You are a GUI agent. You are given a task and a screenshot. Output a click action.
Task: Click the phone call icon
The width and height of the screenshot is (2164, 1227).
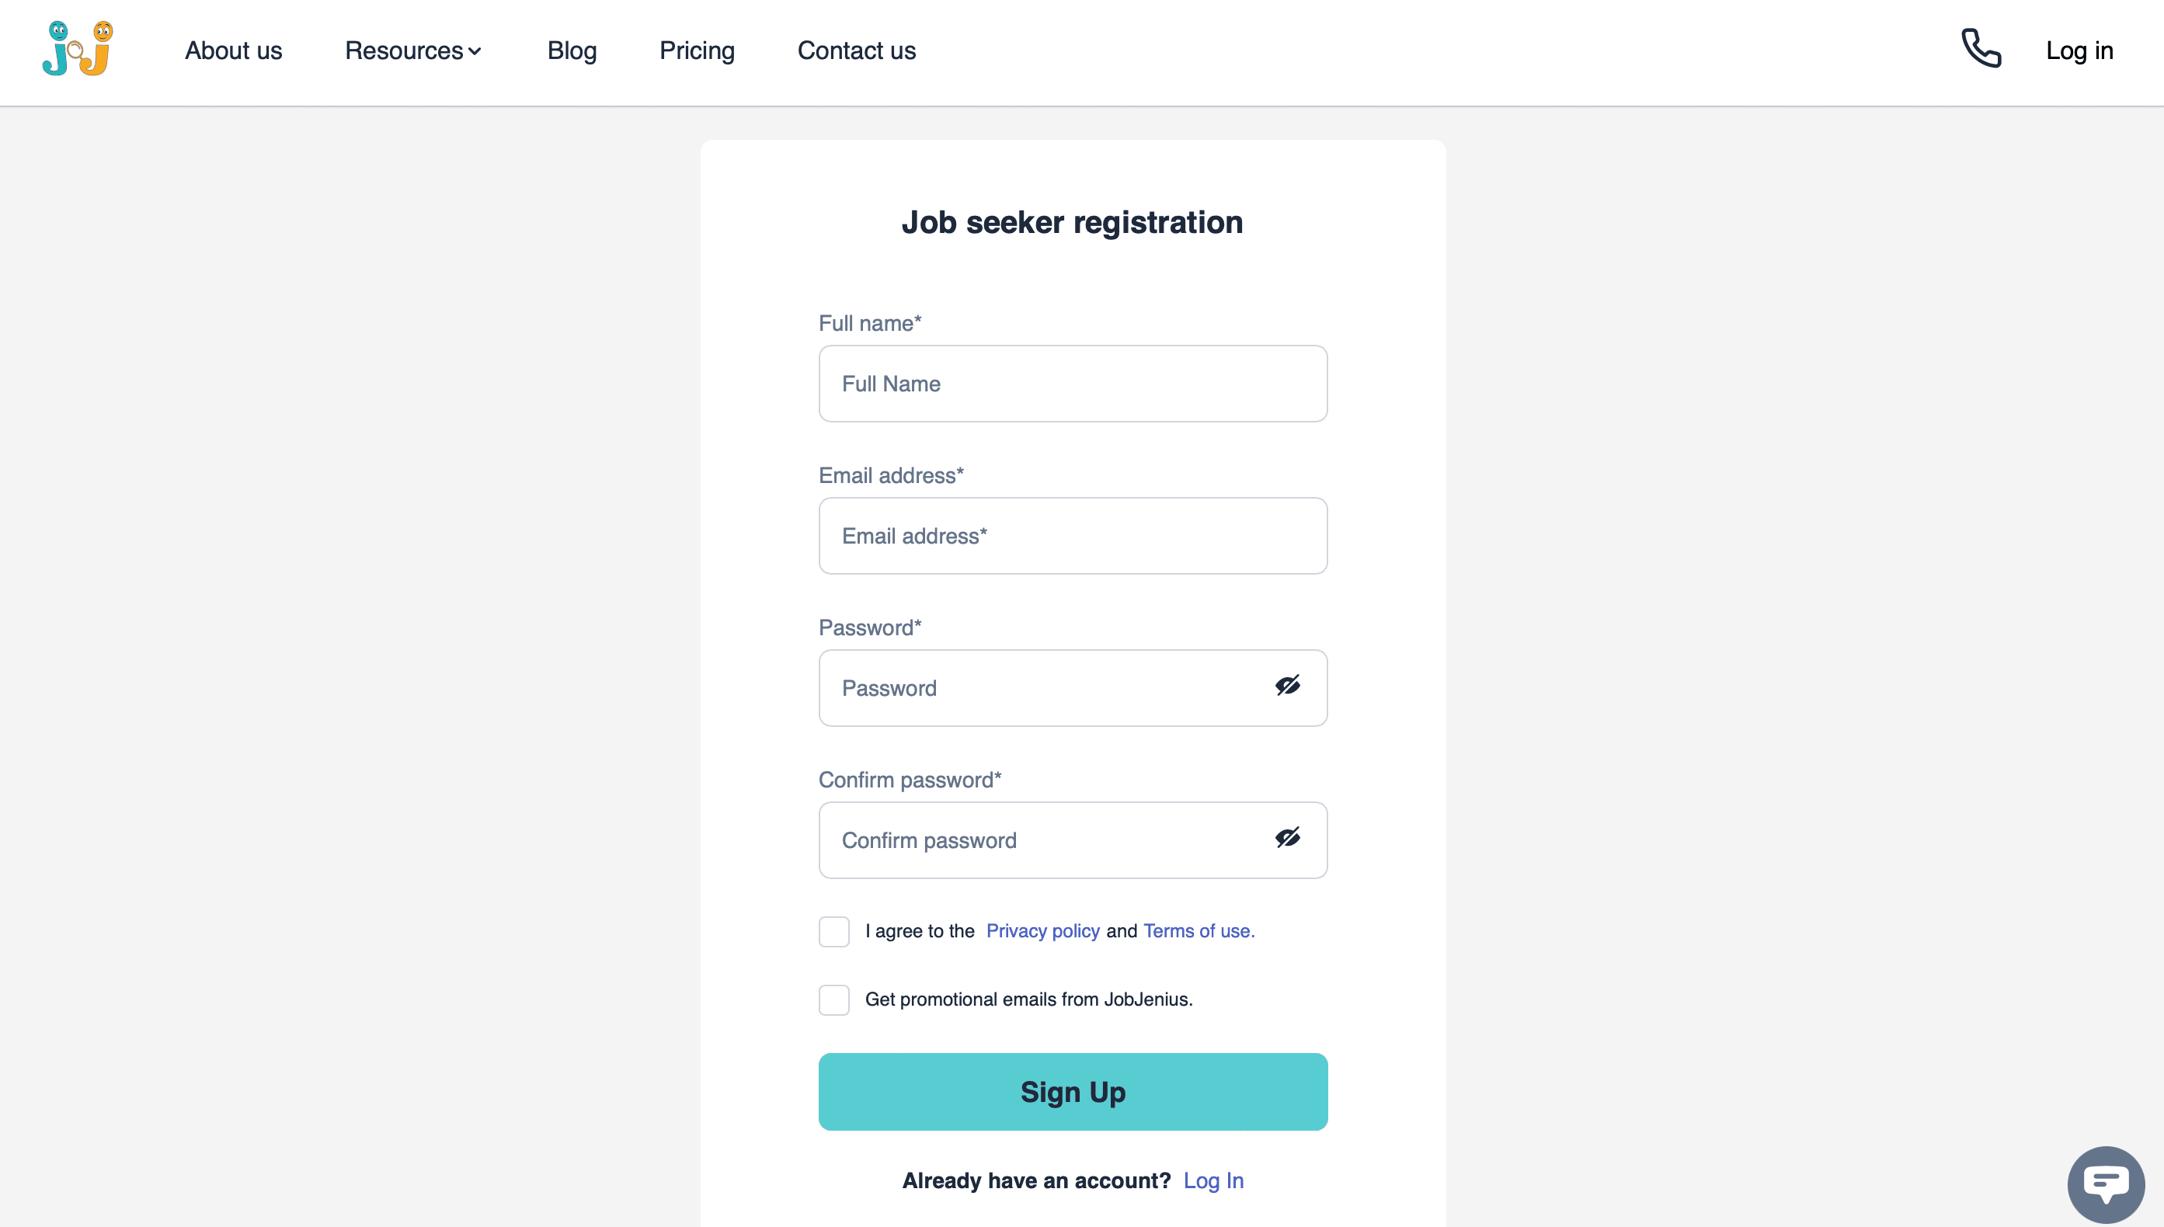tap(1981, 48)
